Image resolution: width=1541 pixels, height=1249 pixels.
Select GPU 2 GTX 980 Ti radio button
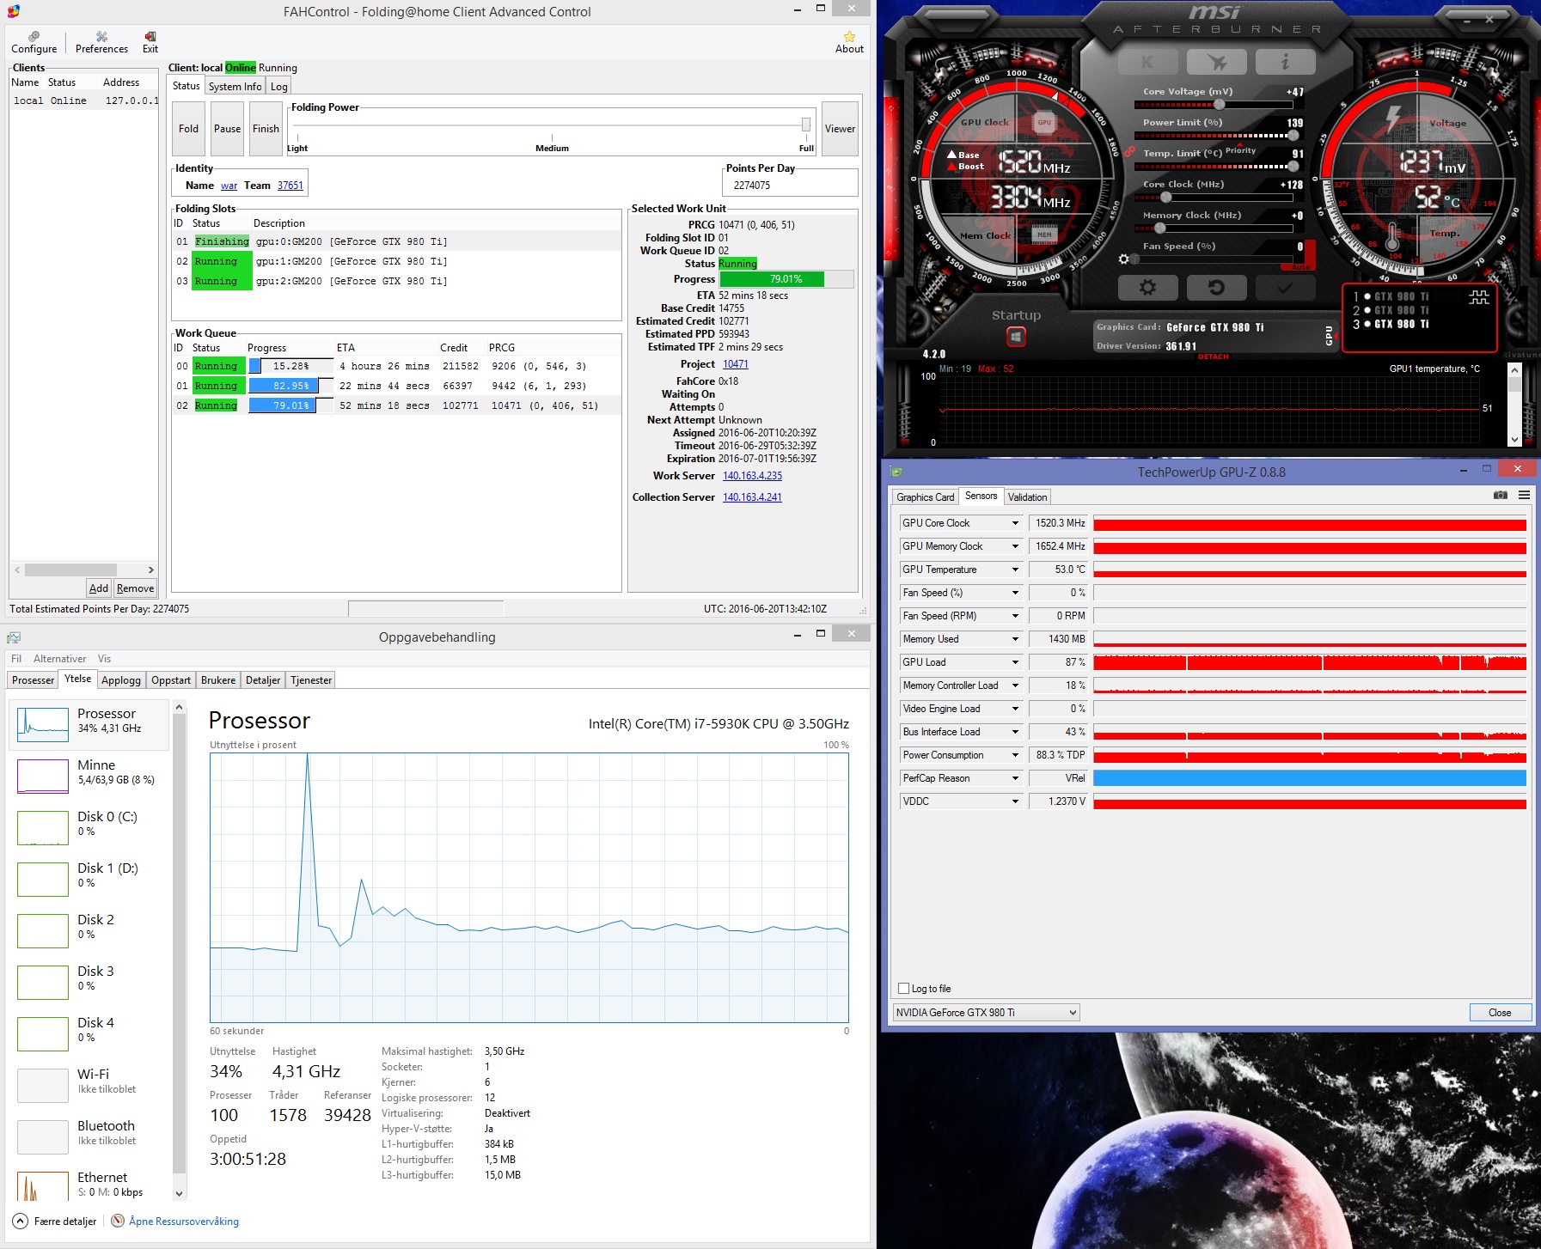point(1367,310)
